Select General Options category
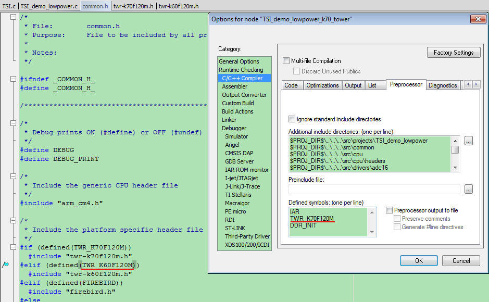The image size is (489, 302). pyautogui.click(x=239, y=61)
